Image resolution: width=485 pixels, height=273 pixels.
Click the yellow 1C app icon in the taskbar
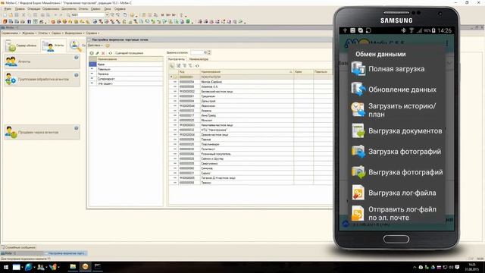point(85,266)
